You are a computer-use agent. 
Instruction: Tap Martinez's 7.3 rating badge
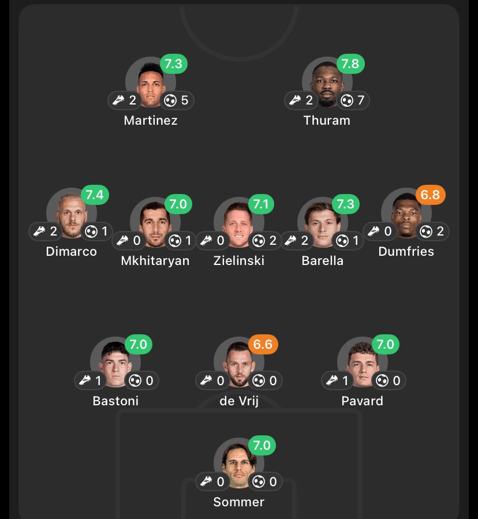pos(173,64)
